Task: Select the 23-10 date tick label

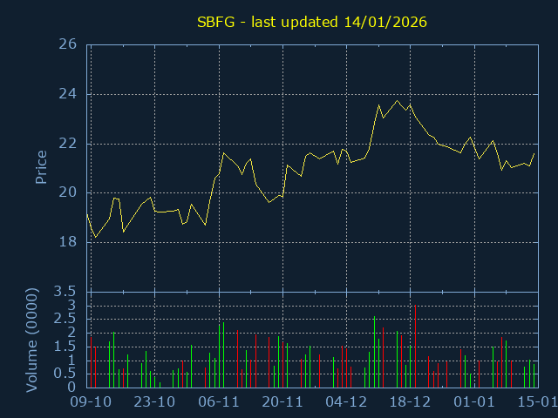Action: tap(155, 402)
